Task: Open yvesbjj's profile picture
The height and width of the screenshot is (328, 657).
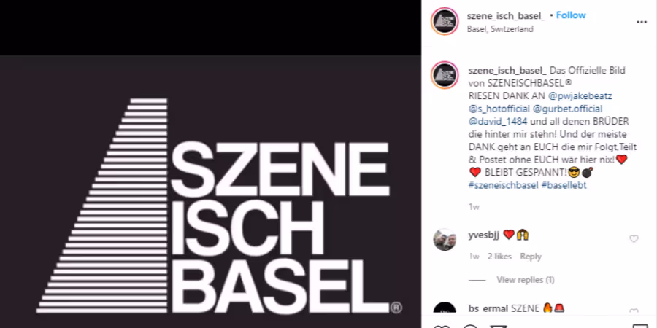Action: [445, 240]
